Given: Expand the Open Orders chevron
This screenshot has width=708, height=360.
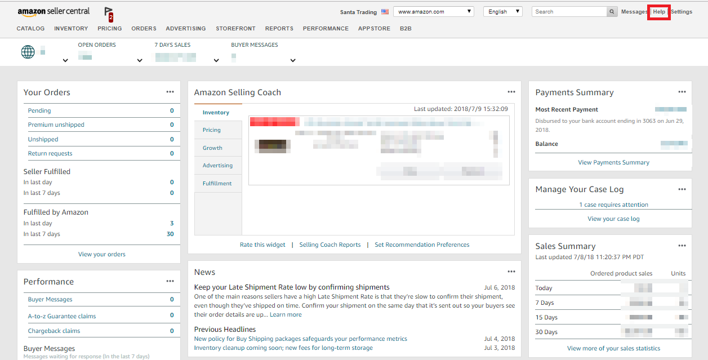Looking at the screenshot, I should pyautogui.click(x=140, y=60).
